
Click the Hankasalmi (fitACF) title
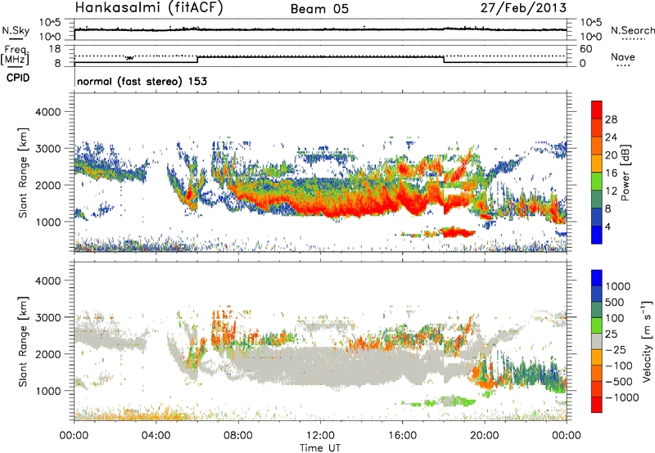149,8
